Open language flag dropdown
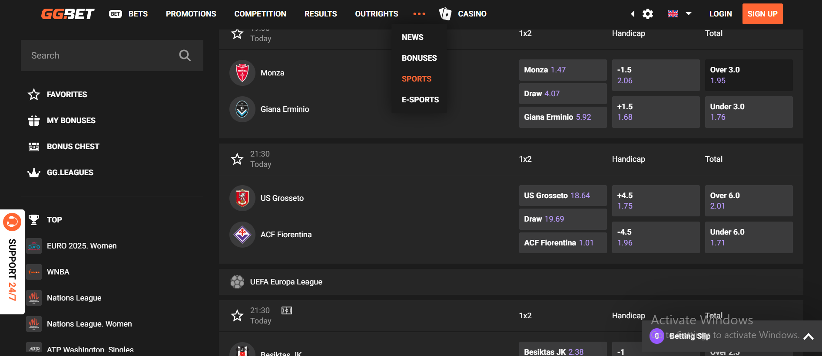Viewport: 822px width, 356px height. pos(679,14)
